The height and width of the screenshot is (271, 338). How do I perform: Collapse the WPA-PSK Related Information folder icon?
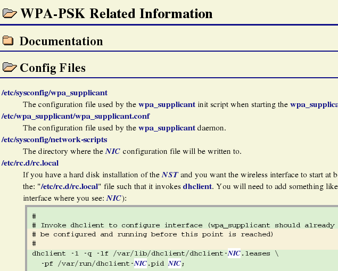point(10,13)
